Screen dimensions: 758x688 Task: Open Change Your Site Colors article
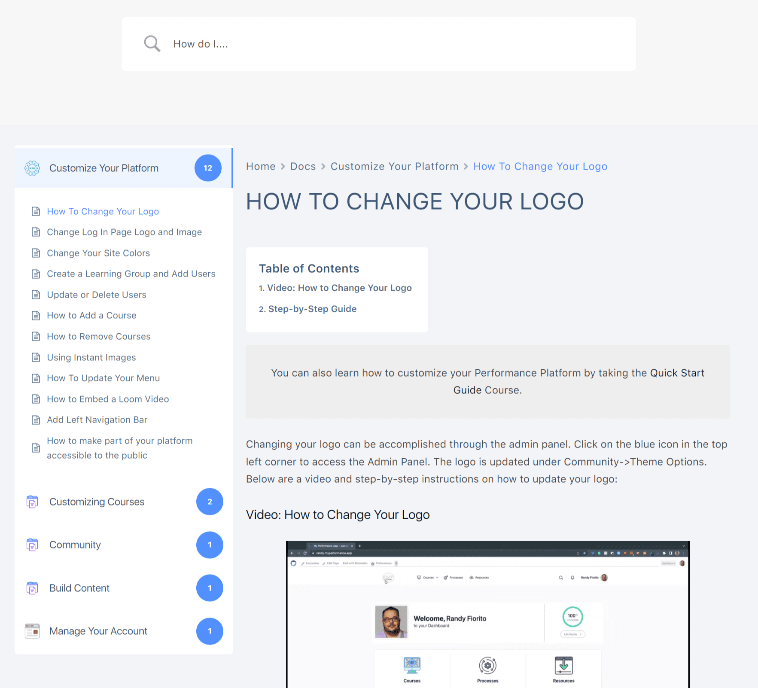[x=98, y=253]
